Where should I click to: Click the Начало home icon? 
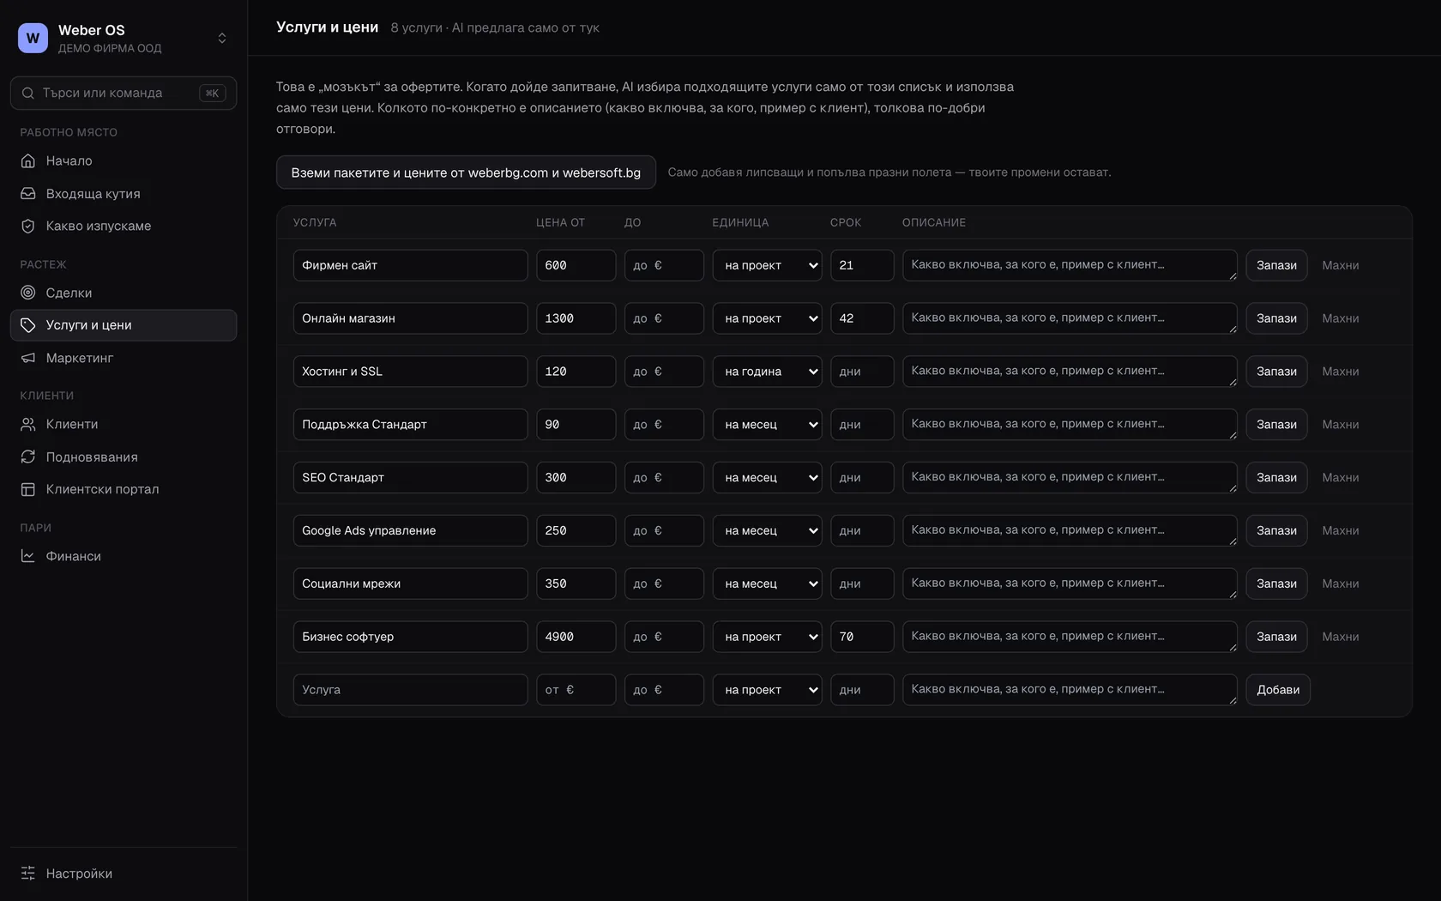click(x=28, y=160)
